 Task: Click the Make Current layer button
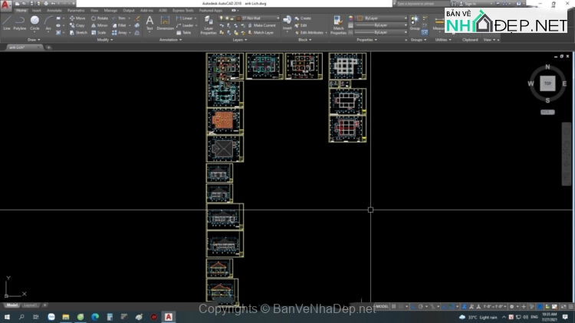(265, 25)
